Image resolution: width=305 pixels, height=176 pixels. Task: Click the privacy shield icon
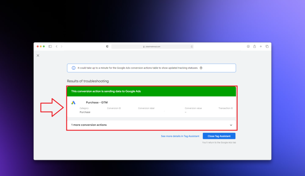(x=107, y=47)
